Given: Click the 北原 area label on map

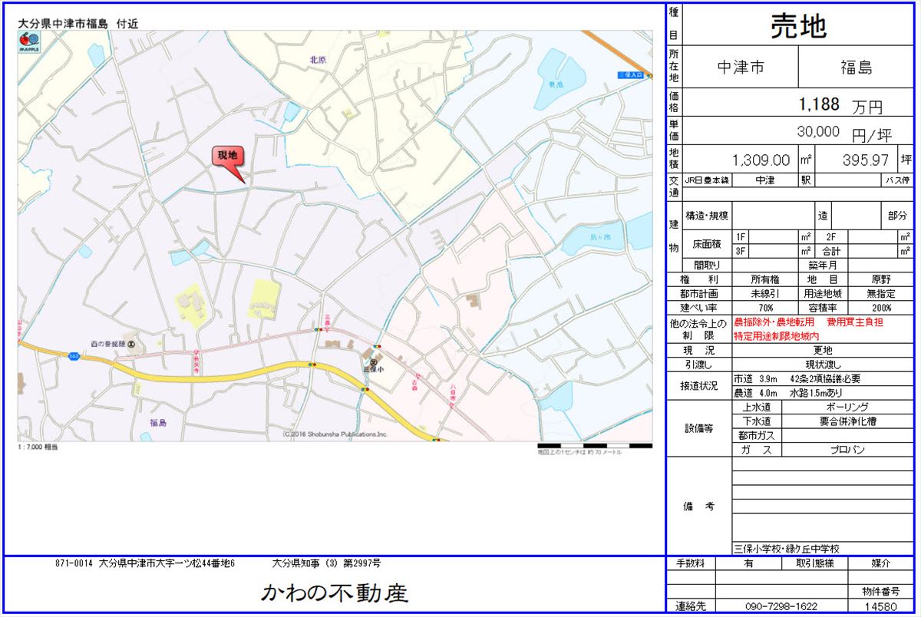Looking at the screenshot, I should coord(318,59).
